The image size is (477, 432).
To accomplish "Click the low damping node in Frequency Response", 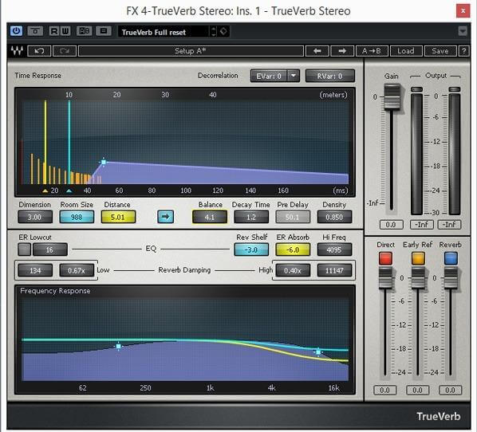I will click(118, 346).
